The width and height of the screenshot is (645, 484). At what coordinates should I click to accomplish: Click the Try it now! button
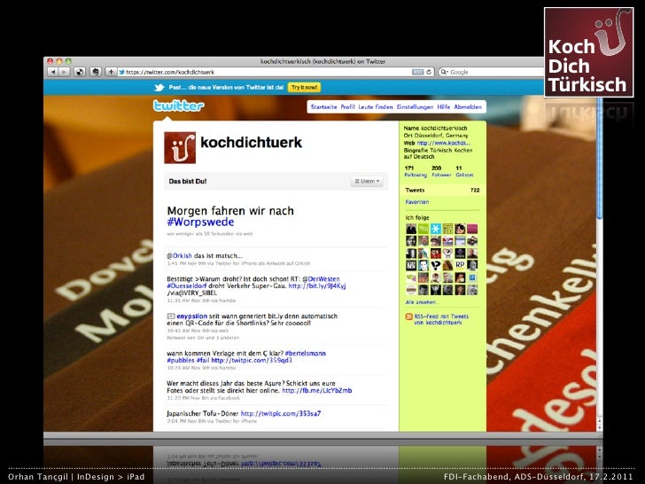pyautogui.click(x=304, y=87)
